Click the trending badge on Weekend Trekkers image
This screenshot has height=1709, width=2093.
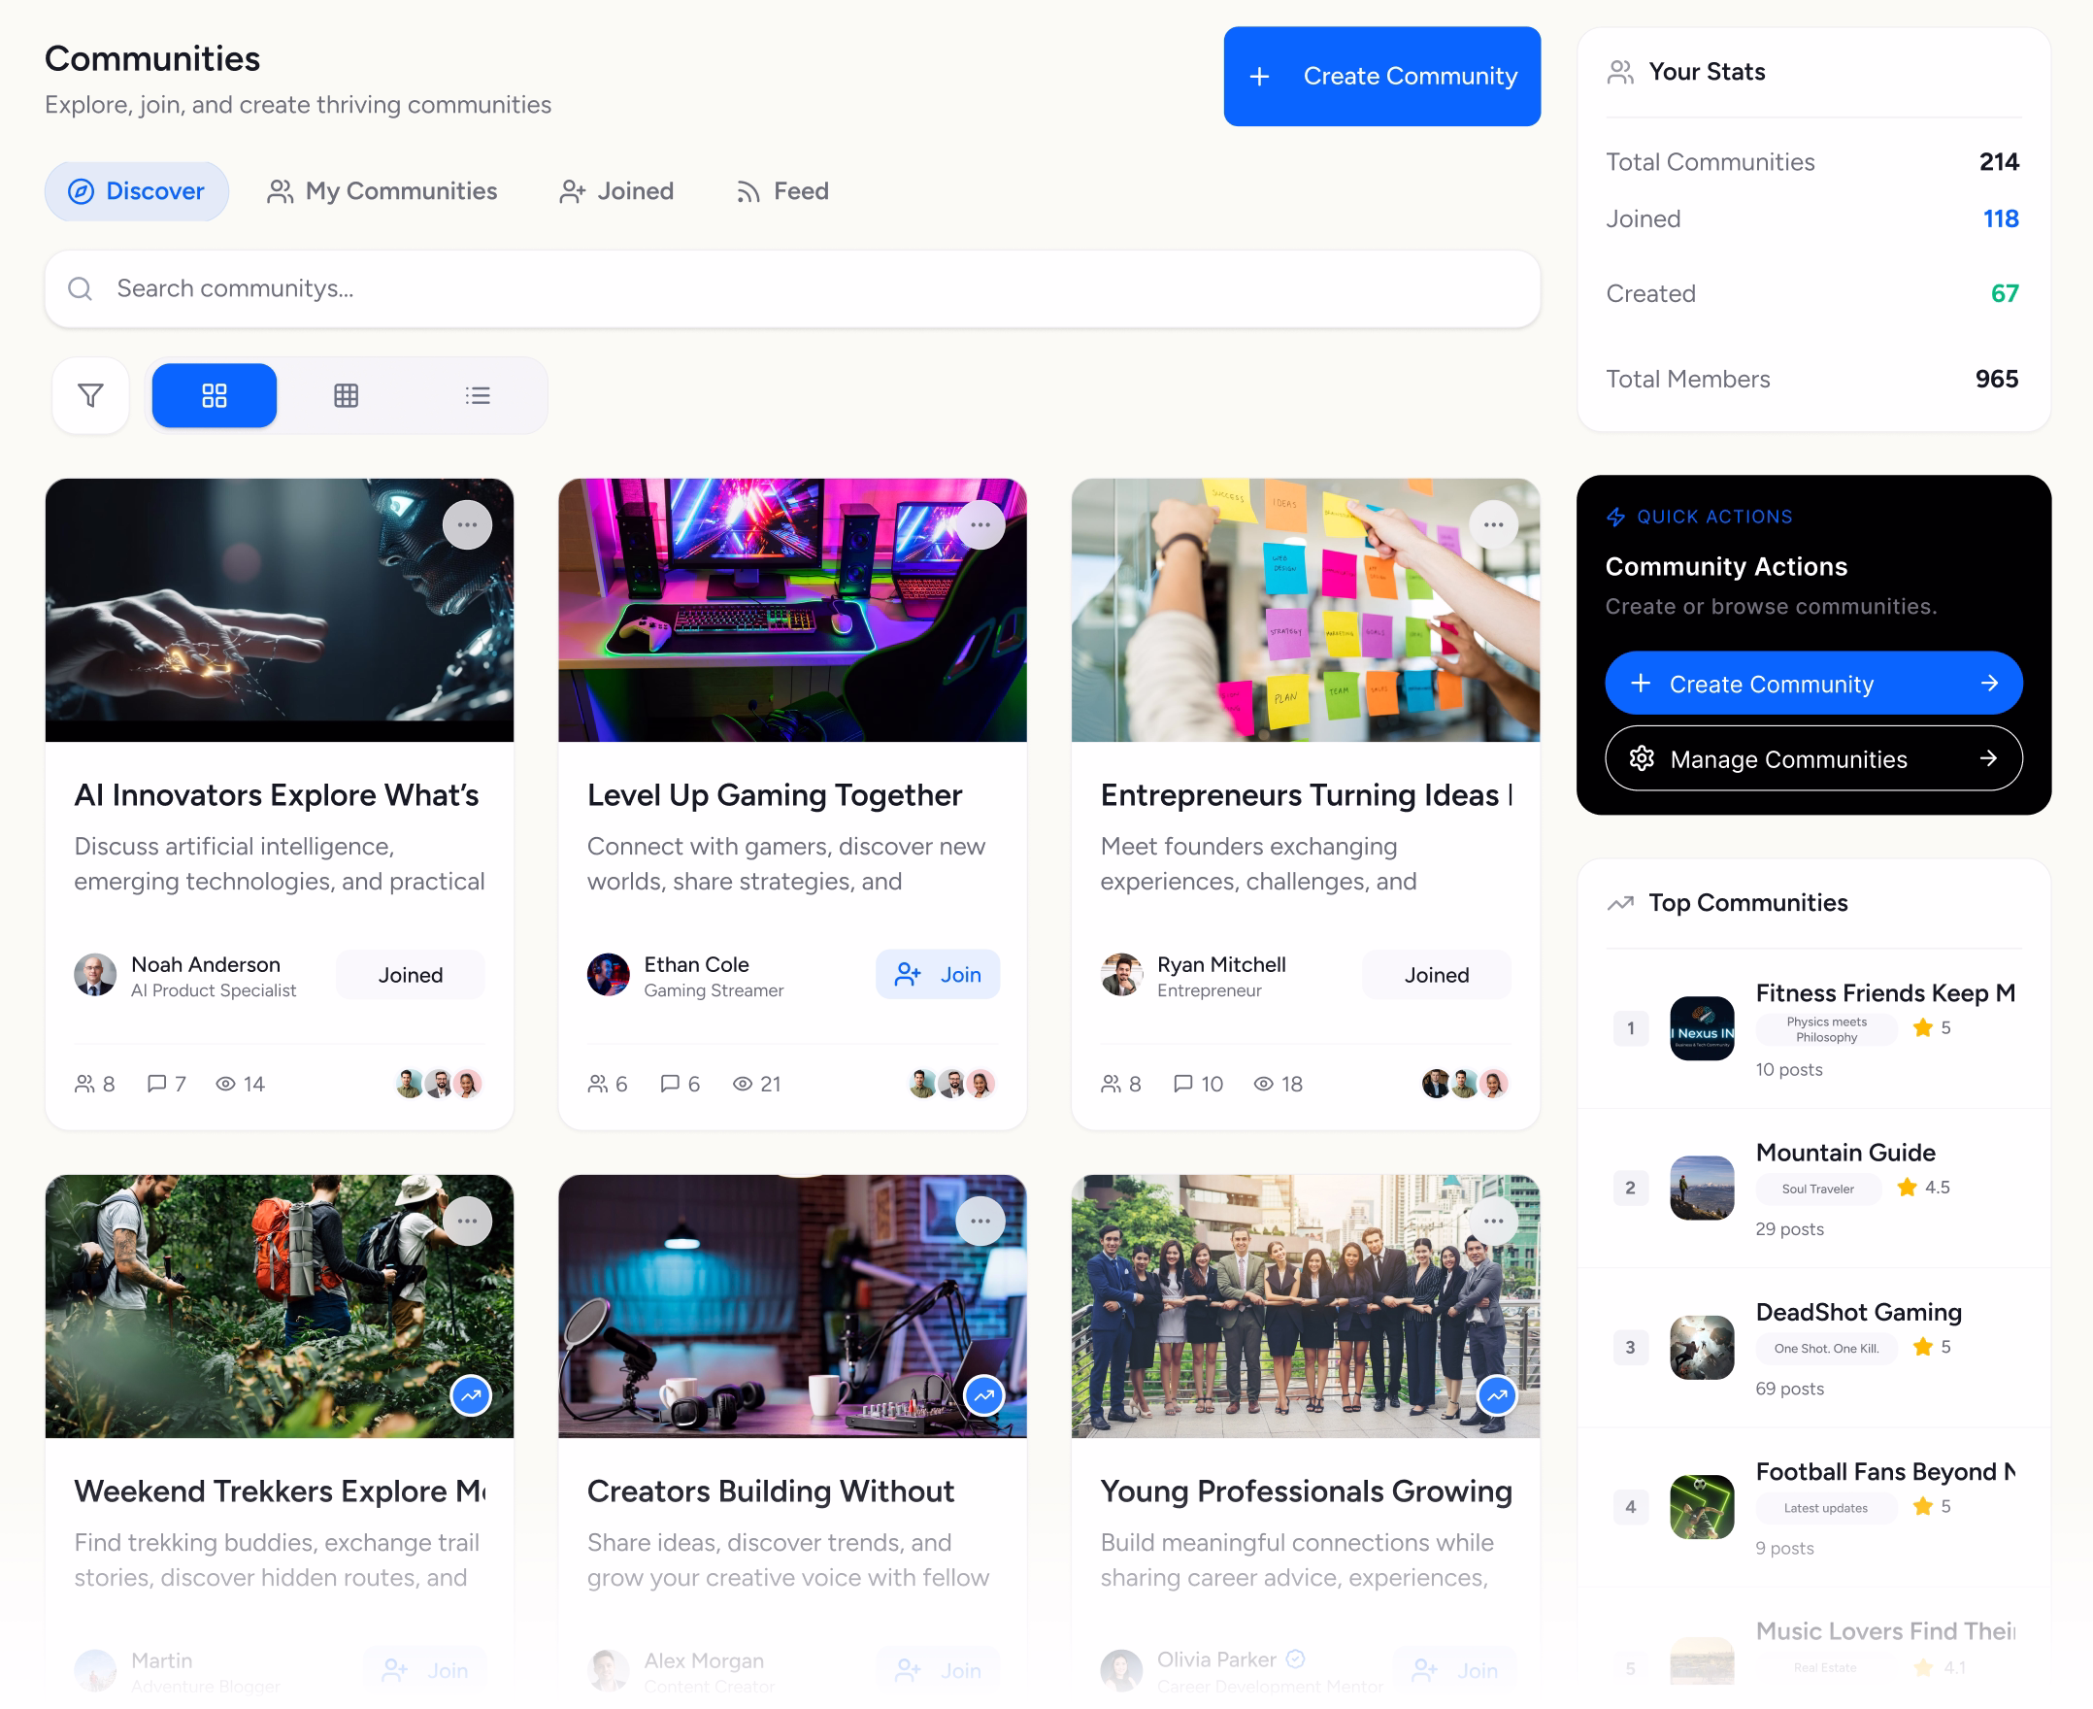[x=472, y=1395]
